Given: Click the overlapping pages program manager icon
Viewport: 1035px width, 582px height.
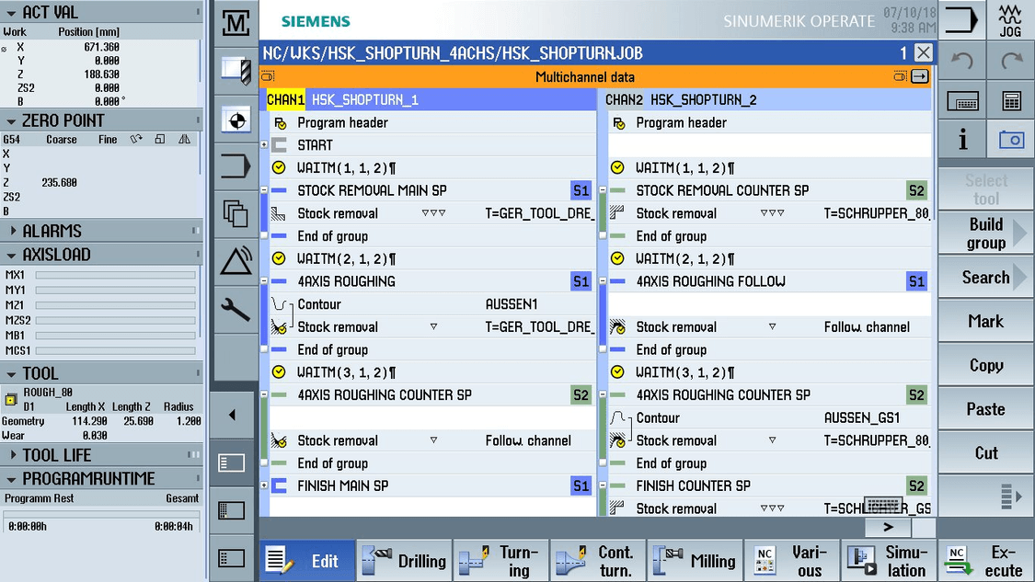Looking at the screenshot, I should click(x=236, y=214).
